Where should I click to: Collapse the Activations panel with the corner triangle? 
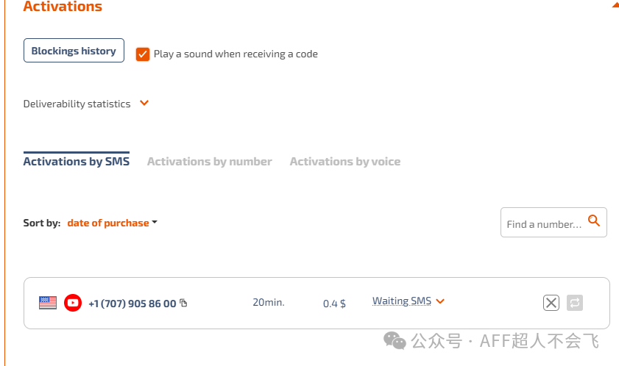click(615, 4)
